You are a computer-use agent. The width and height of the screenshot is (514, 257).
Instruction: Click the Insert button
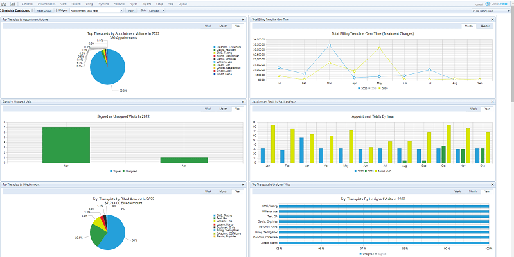click(x=131, y=10)
